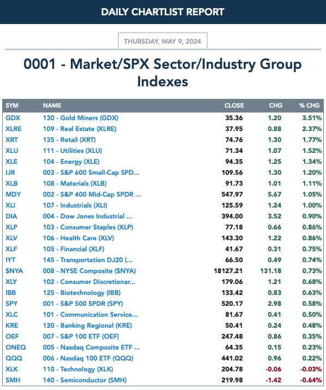Select the 103 - Consumer Staples (XLP) link

tap(88, 227)
